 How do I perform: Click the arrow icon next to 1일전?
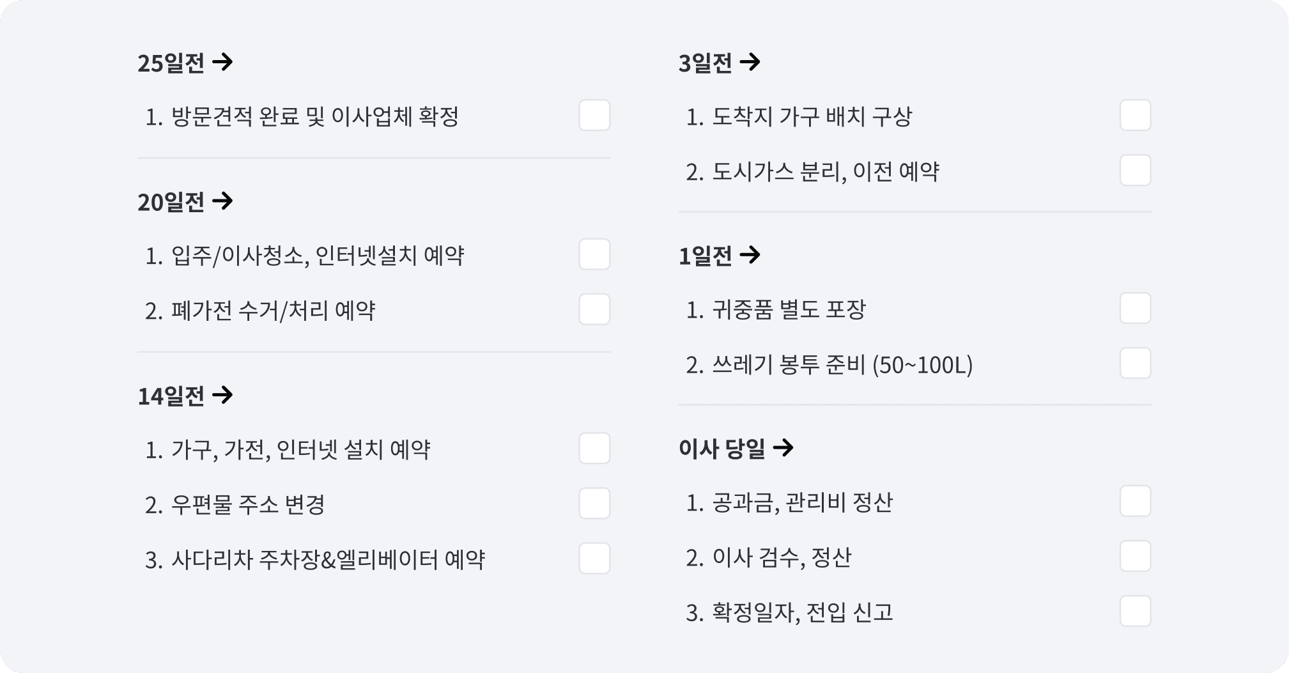pyautogui.click(x=750, y=255)
